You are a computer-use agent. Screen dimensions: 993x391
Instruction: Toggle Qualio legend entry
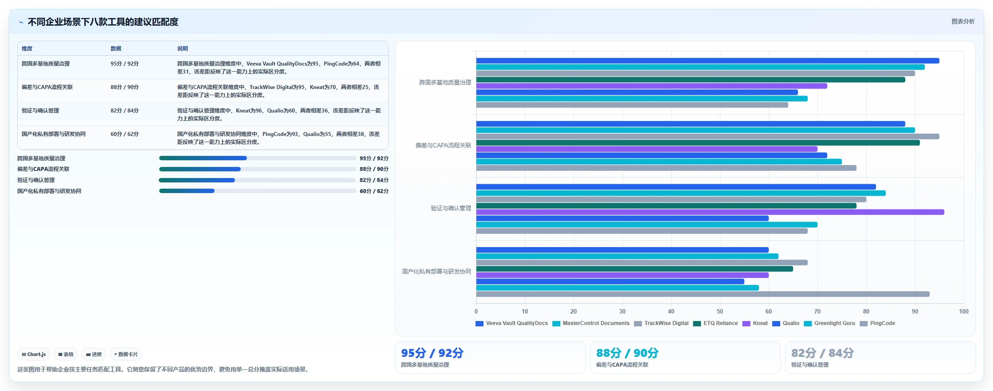(x=786, y=323)
